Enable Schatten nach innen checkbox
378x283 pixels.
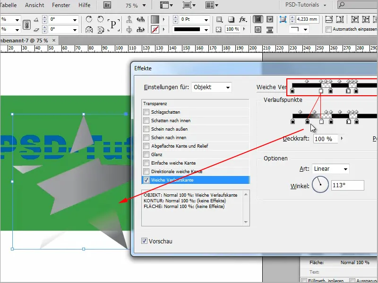[146, 120]
